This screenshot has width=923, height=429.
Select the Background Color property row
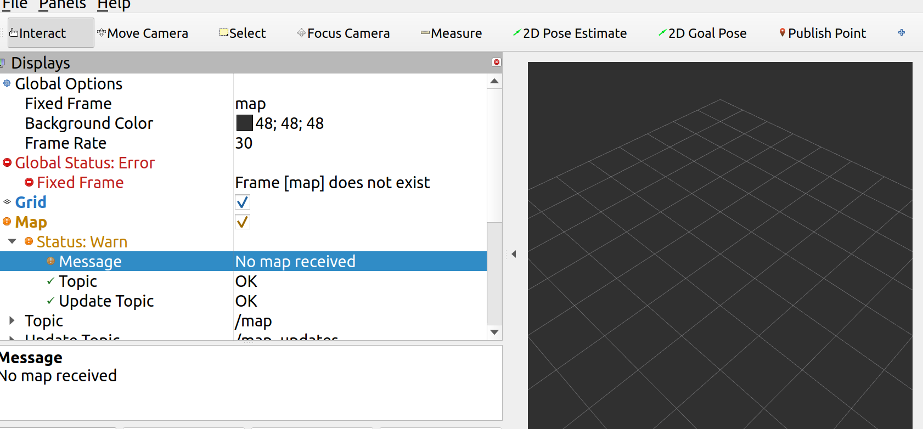point(243,123)
